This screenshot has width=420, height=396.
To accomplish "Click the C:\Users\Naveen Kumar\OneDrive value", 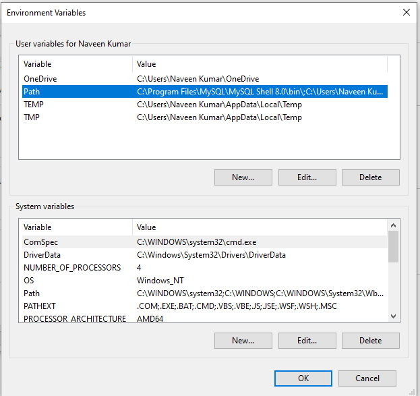I will [x=198, y=79].
